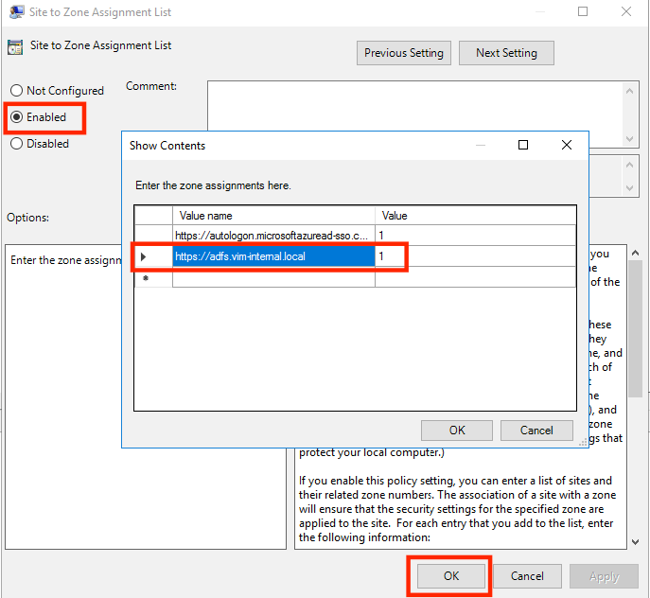
Task: Select the Enabled radio button
Action: [x=17, y=117]
